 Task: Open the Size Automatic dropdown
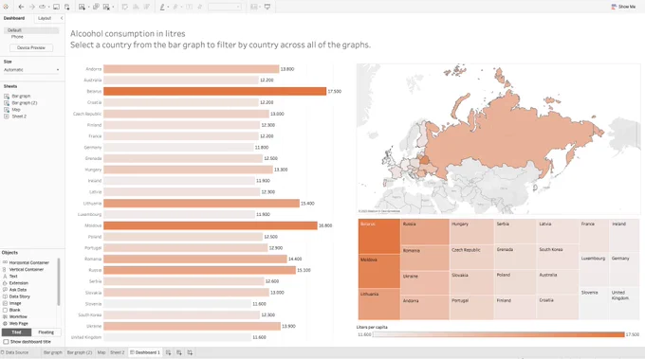[31, 70]
